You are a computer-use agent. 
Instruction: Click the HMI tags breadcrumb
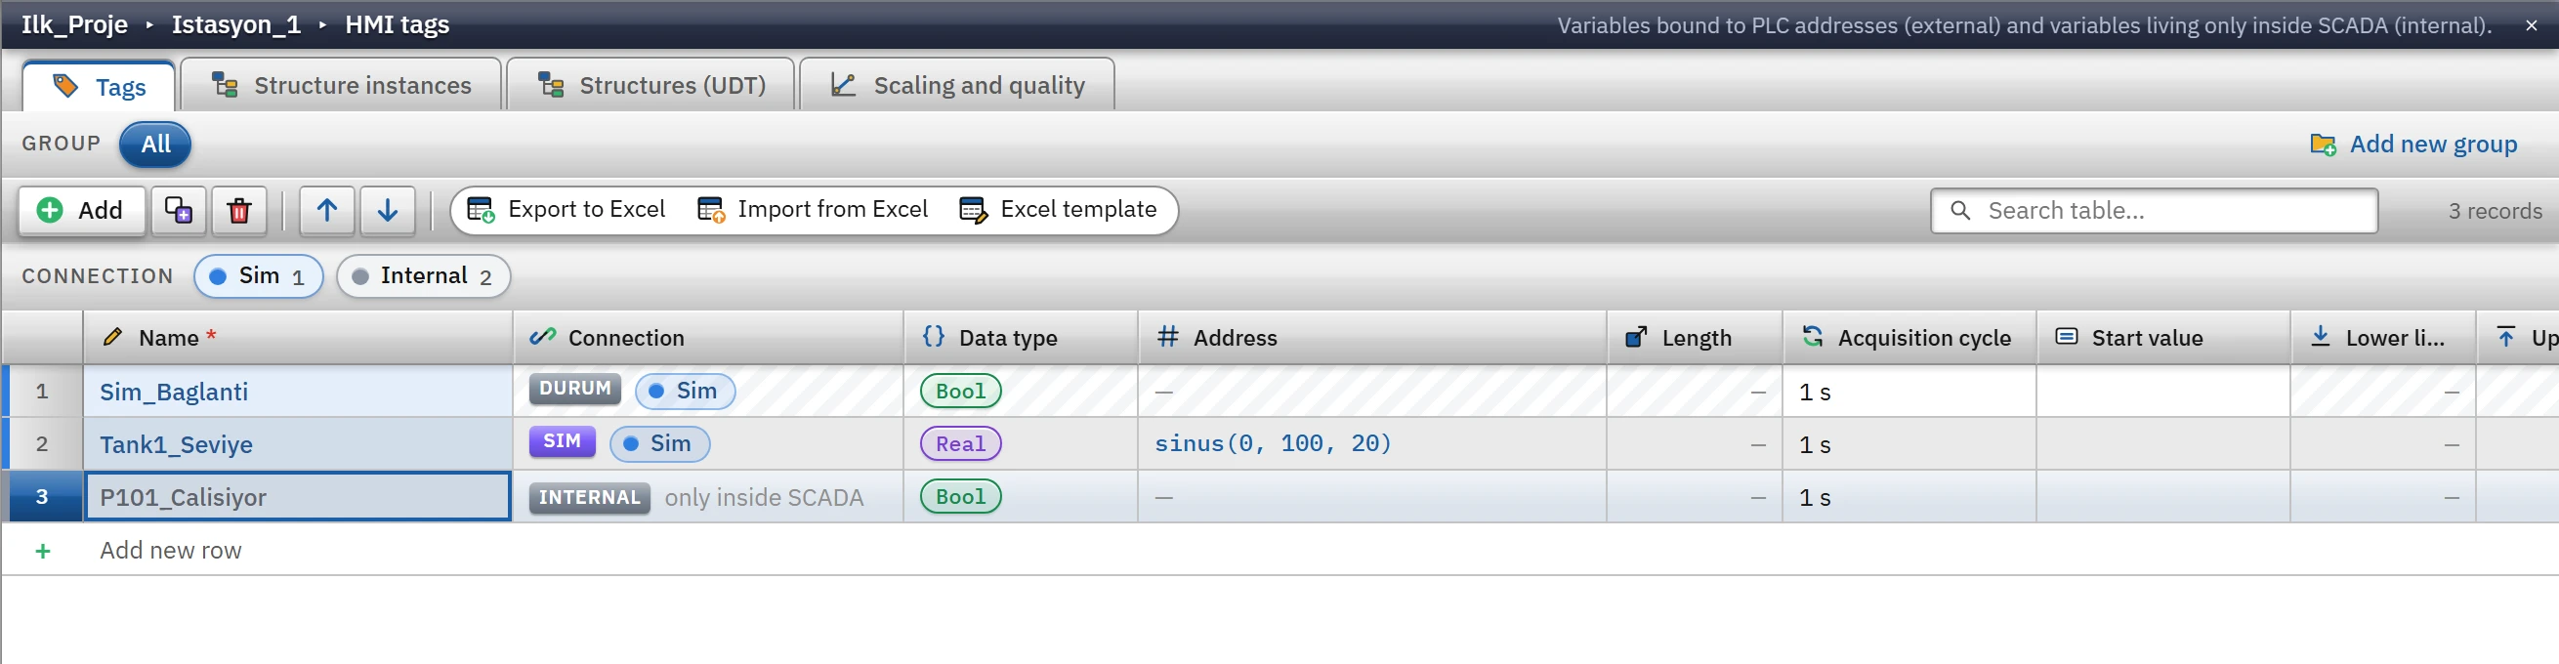tap(398, 24)
